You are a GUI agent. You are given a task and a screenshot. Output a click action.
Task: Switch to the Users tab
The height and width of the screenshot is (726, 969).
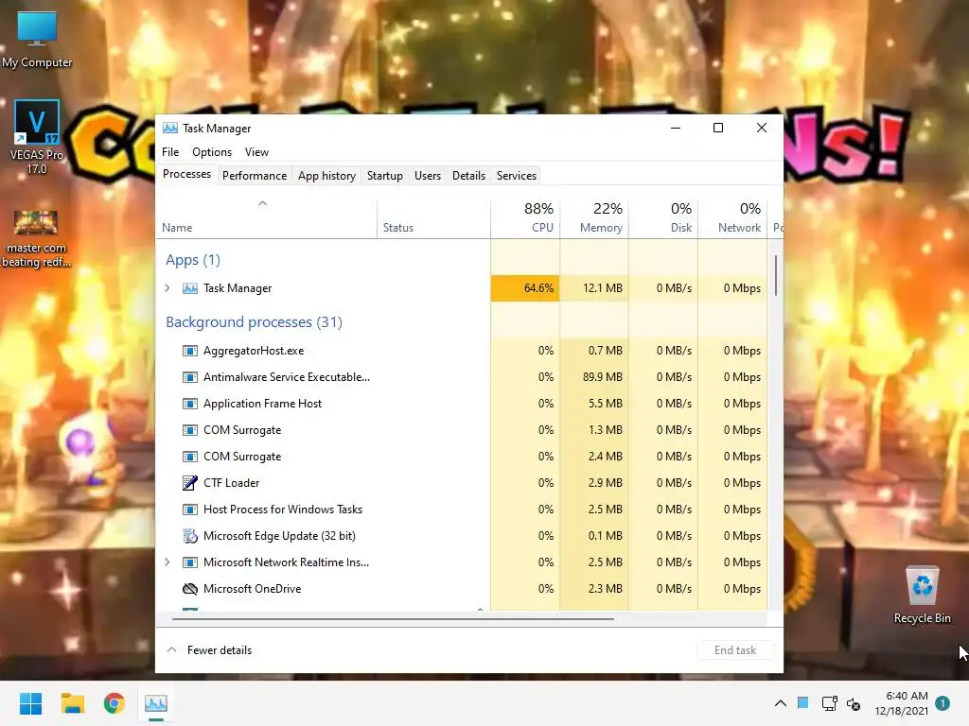pyautogui.click(x=428, y=176)
